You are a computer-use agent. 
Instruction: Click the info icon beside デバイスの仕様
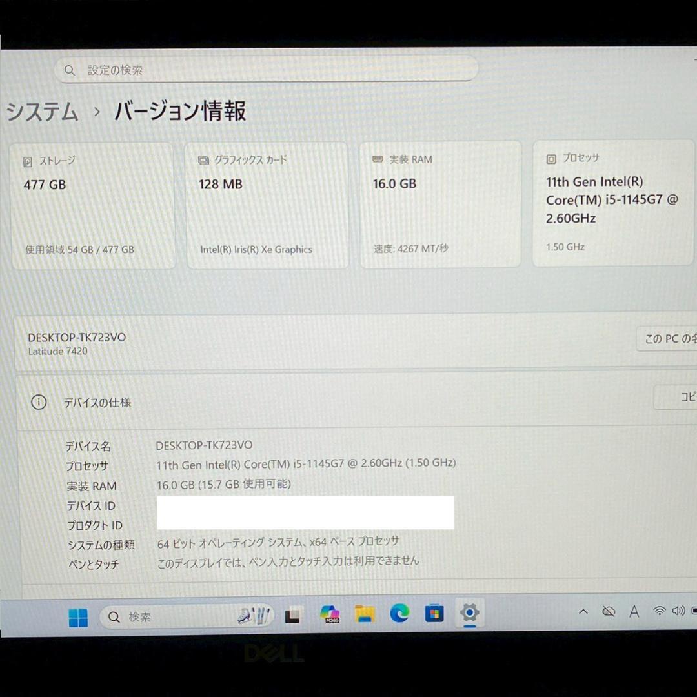coord(39,401)
